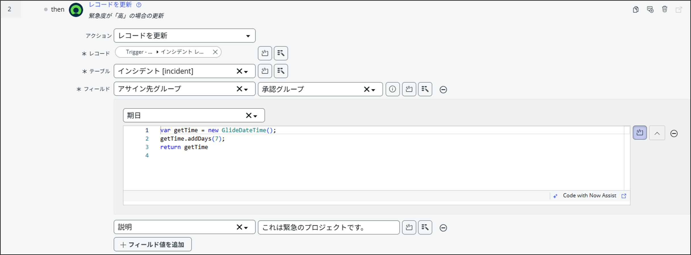Click the info icon next to 承認グループ

(392, 89)
